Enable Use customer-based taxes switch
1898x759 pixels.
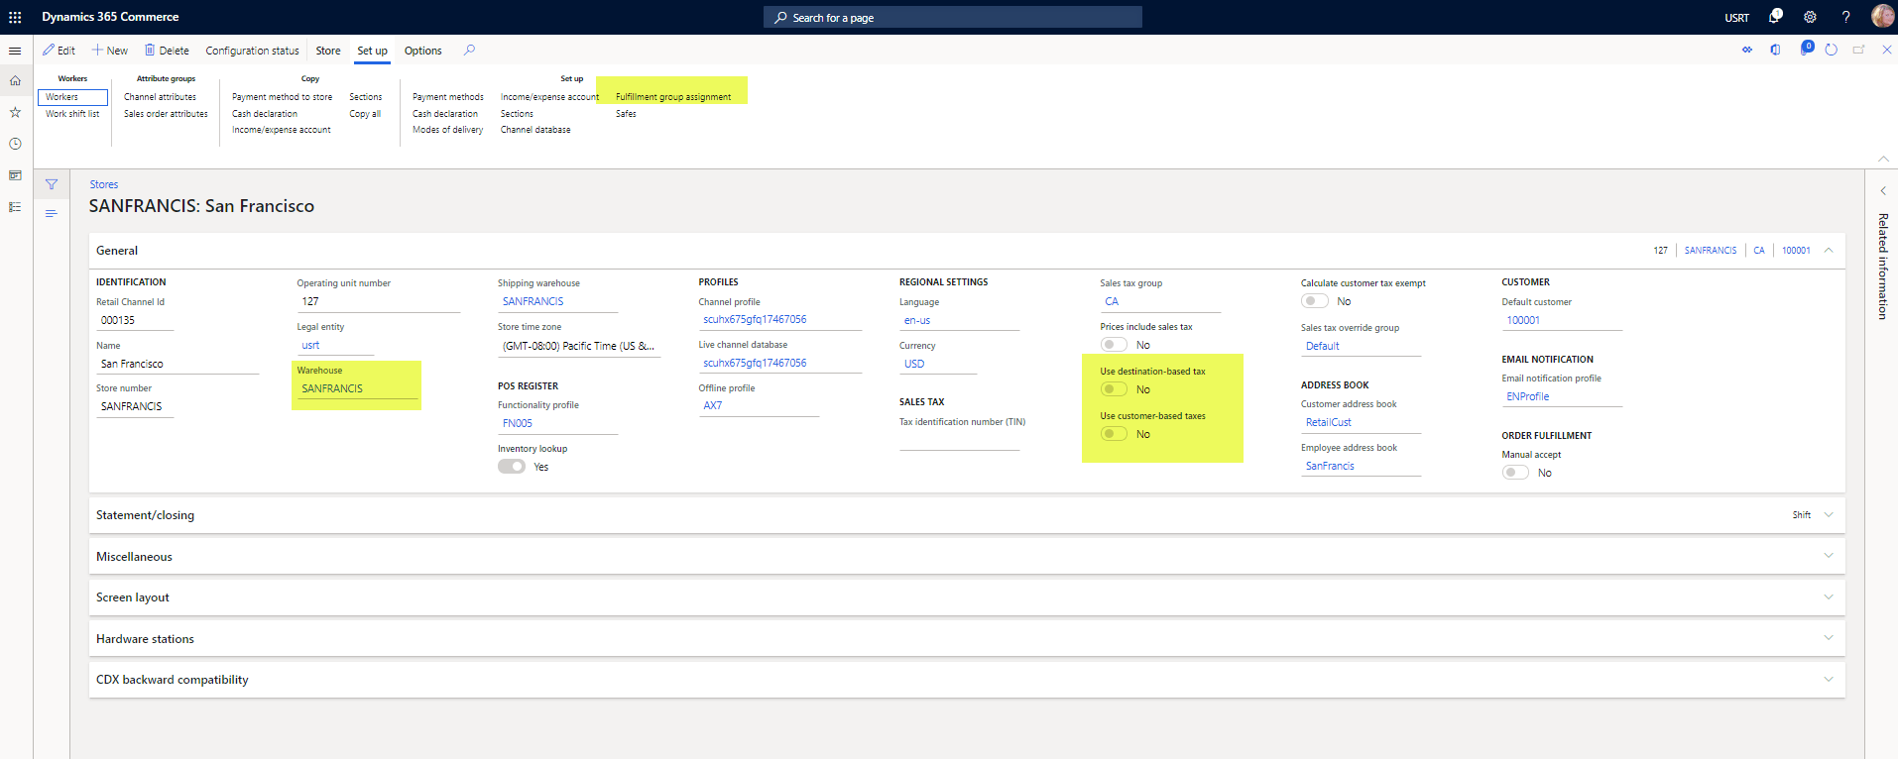[x=1114, y=434]
